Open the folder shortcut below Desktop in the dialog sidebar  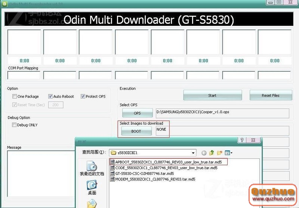(92, 204)
